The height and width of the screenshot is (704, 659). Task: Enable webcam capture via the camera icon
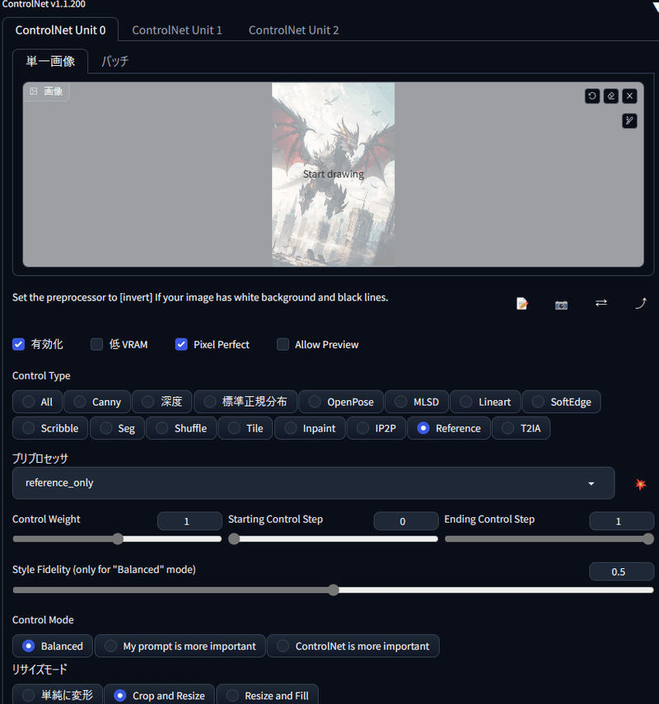[x=561, y=305]
